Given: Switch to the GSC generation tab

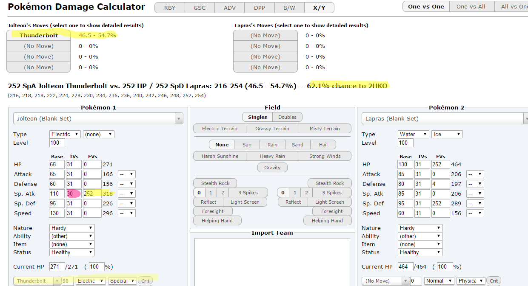Looking at the screenshot, I should click(x=200, y=8).
